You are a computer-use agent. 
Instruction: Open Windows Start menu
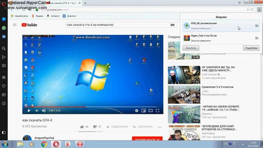tap(5, 144)
